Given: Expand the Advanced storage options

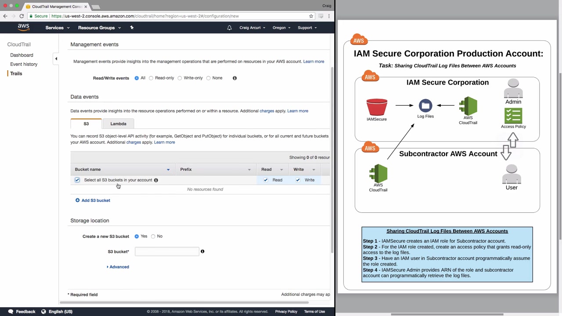Looking at the screenshot, I should (x=118, y=267).
